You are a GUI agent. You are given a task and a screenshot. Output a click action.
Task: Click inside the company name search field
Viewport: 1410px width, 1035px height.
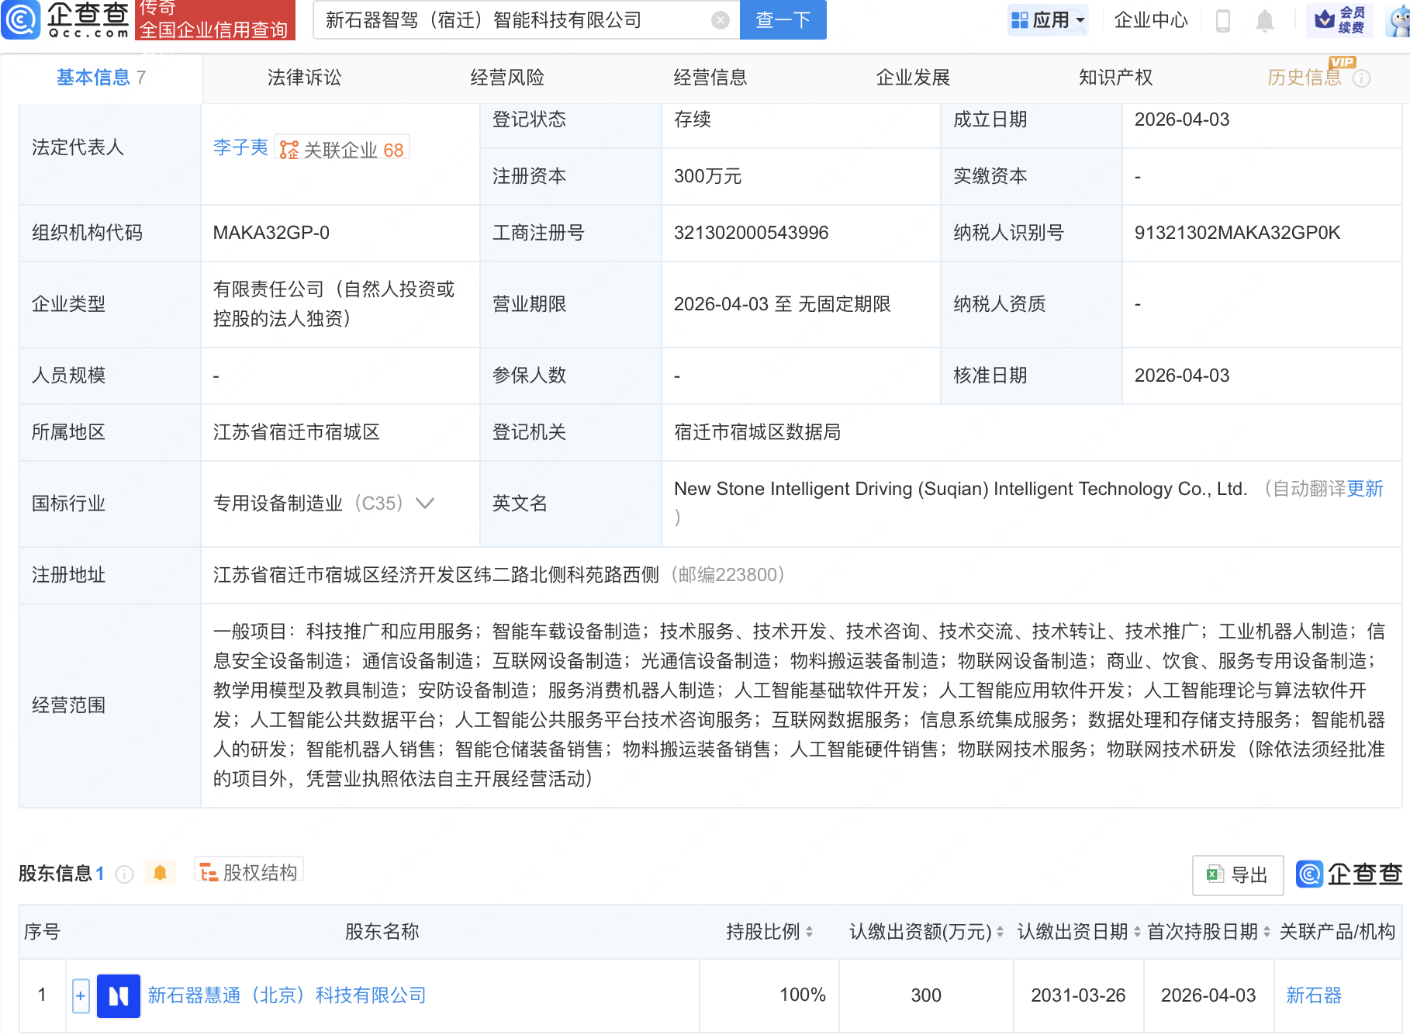(504, 20)
